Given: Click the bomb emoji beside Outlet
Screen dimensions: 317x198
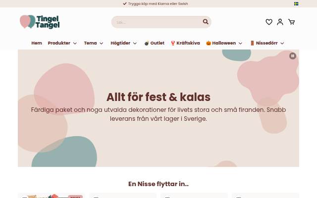Looking at the screenshot, I should [147, 43].
